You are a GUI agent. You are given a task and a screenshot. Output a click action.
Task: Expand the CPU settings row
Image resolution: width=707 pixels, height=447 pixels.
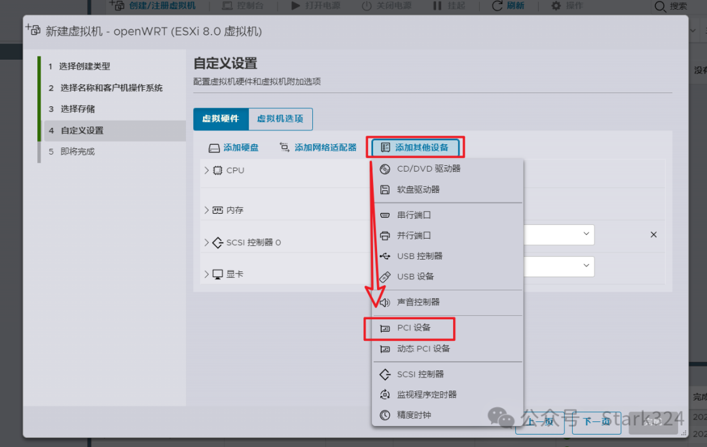tap(206, 170)
